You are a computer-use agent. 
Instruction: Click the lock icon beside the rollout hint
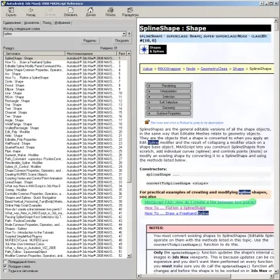coord(147,122)
